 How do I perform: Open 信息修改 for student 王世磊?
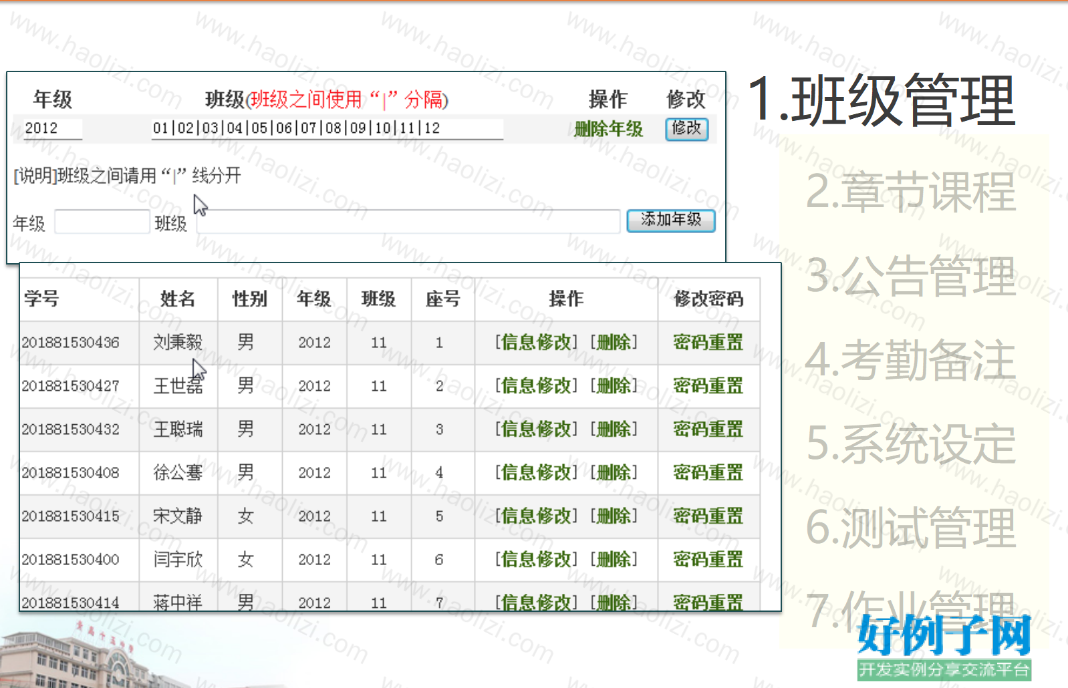pyautogui.click(x=536, y=385)
